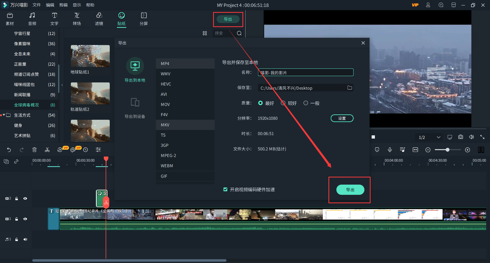Switch to the 转场 transitions tab

(77, 19)
